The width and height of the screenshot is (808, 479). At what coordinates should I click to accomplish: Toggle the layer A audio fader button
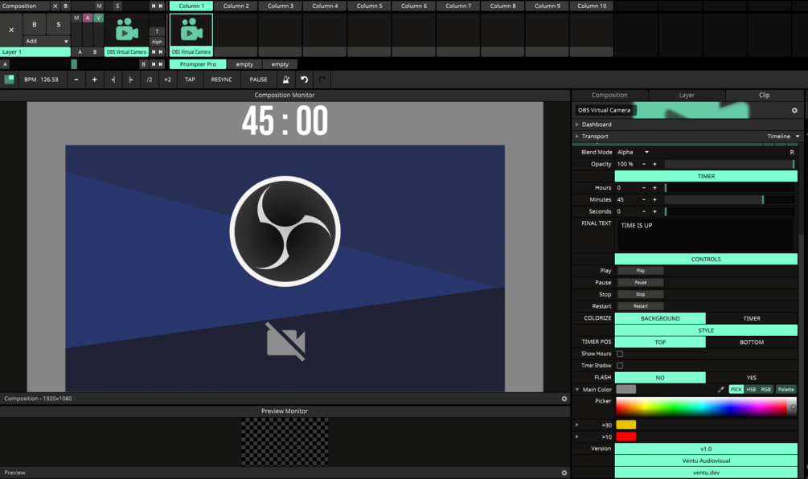click(88, 18)
